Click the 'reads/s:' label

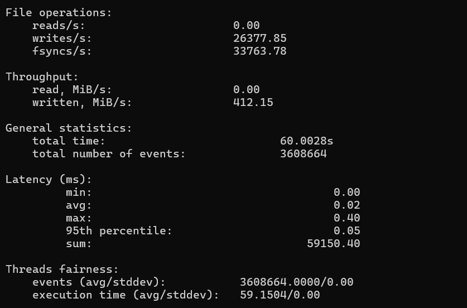pyautogui.click(x=59, y=26)
